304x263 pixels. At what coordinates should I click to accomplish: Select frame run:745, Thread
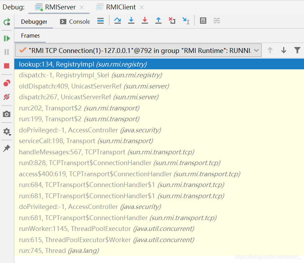[159, 251]
